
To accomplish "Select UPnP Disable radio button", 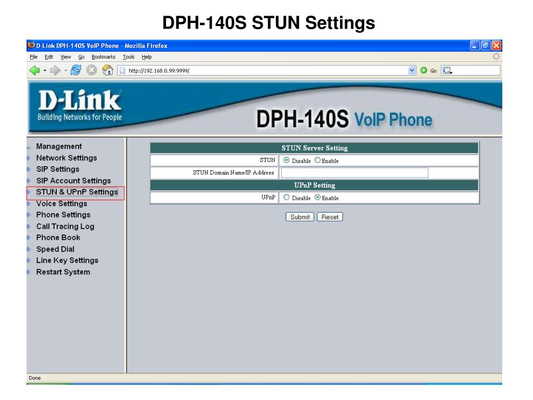I will tap(287, 197).
